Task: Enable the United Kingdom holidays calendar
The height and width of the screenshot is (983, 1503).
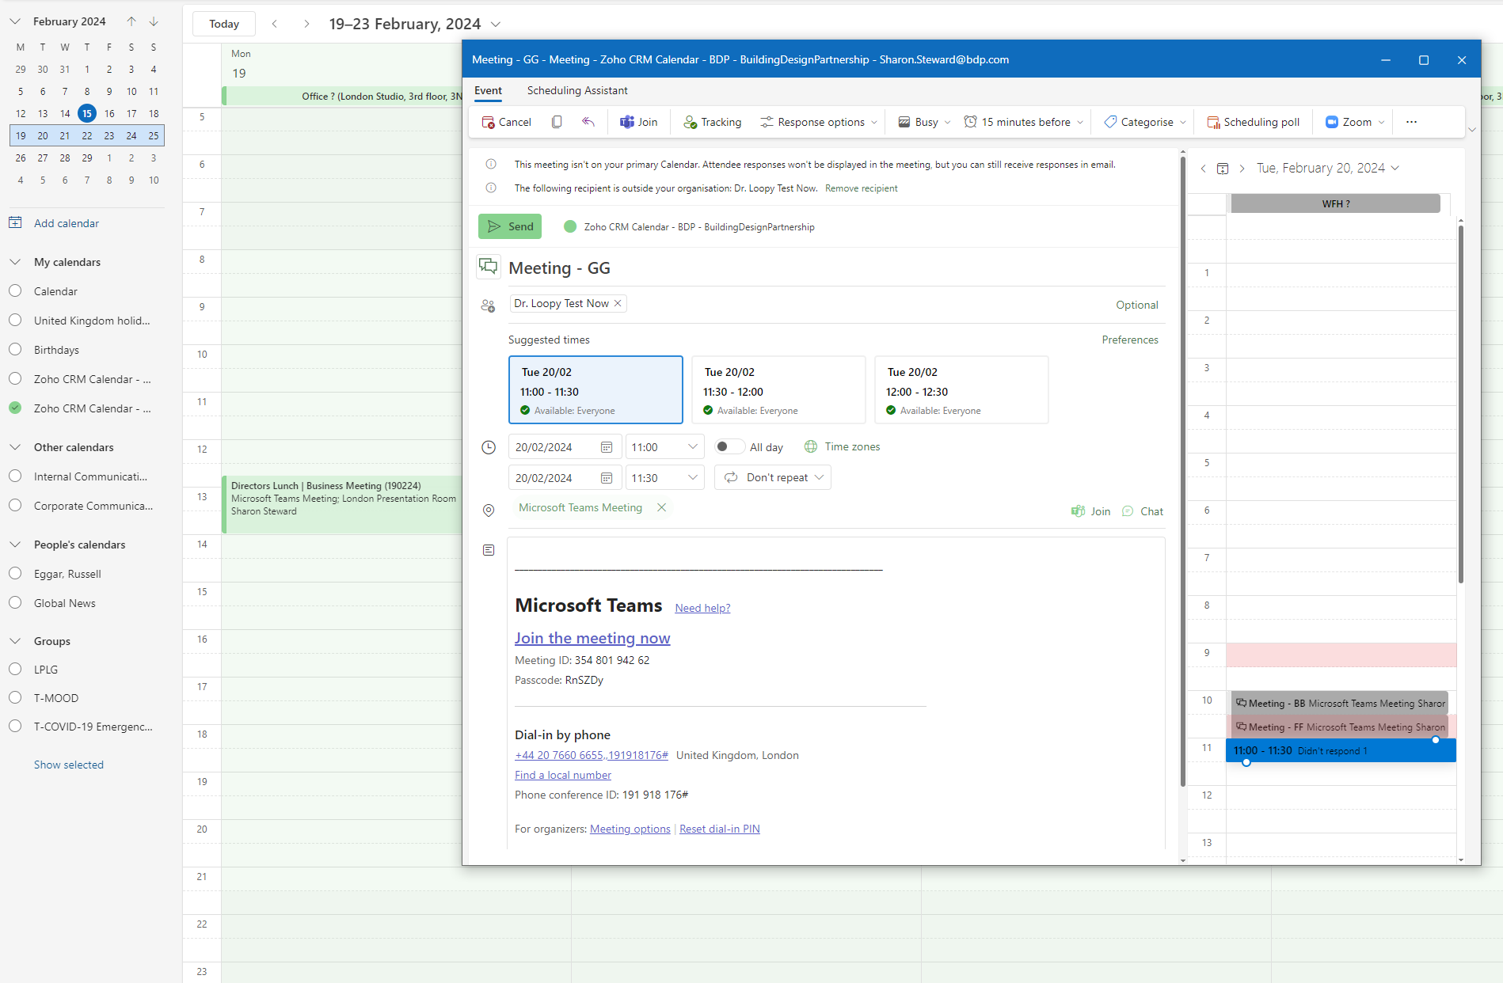Action: 15,321
